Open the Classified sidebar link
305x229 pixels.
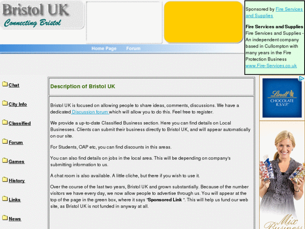pyautogui.click(x=20, y=124)
